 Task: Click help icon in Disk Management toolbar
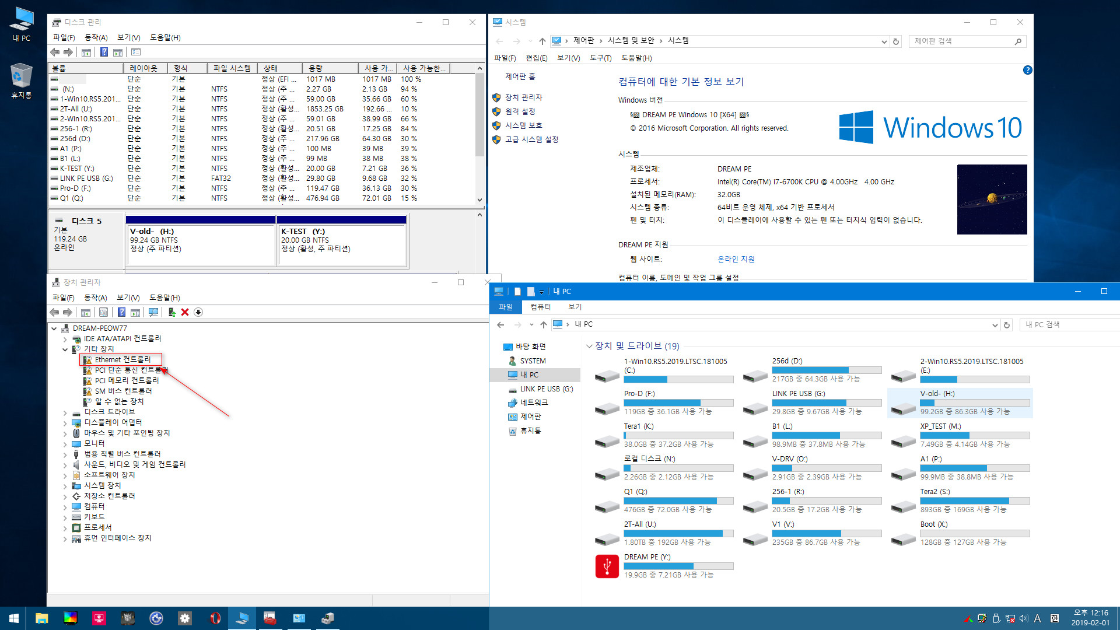(104, 52)
